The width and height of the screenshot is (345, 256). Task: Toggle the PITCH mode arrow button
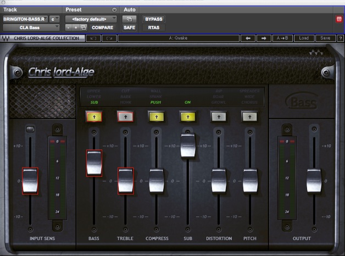click(250, 117)
